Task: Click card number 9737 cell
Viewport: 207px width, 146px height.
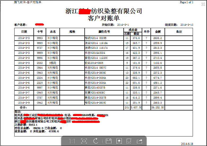Action: pyautogui.click(x=40, y=48)
